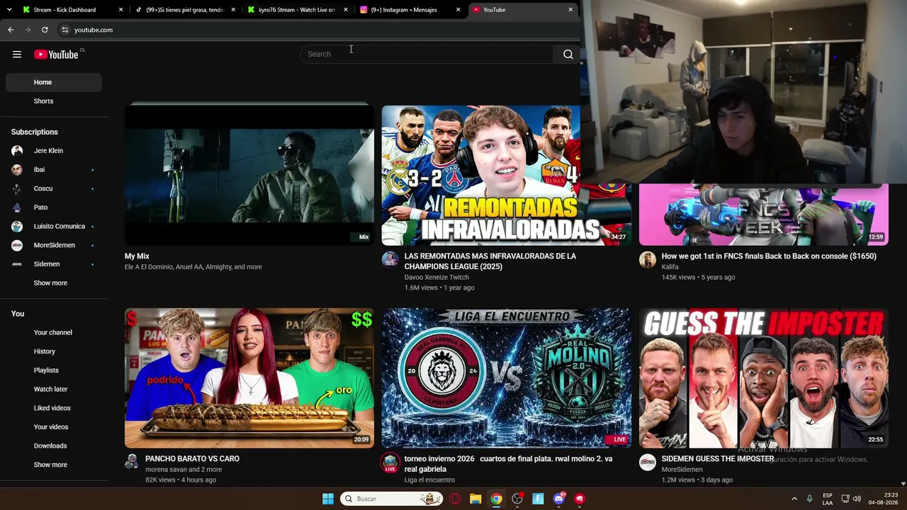Open channel avatar beside PANCHO BARATO VS CARO

click(132, 462)
